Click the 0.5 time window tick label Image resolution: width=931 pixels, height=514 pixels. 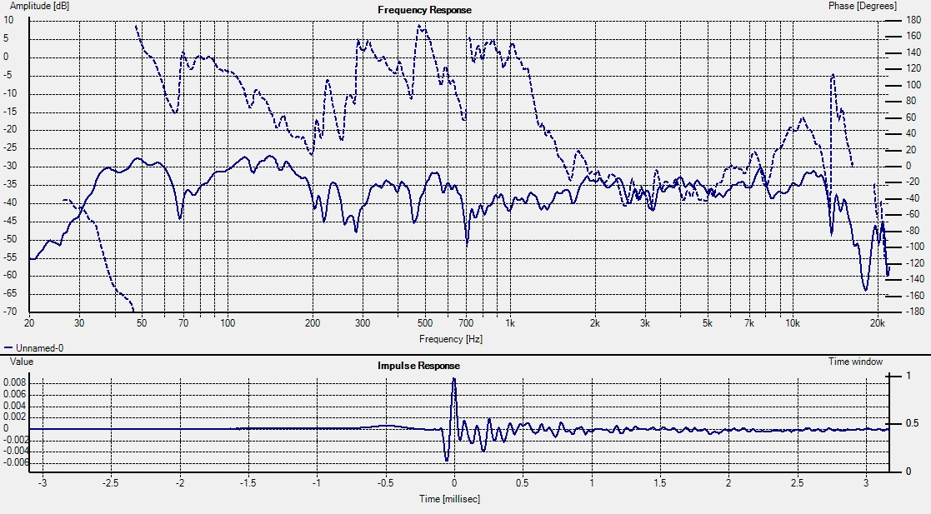click(911, 424)
